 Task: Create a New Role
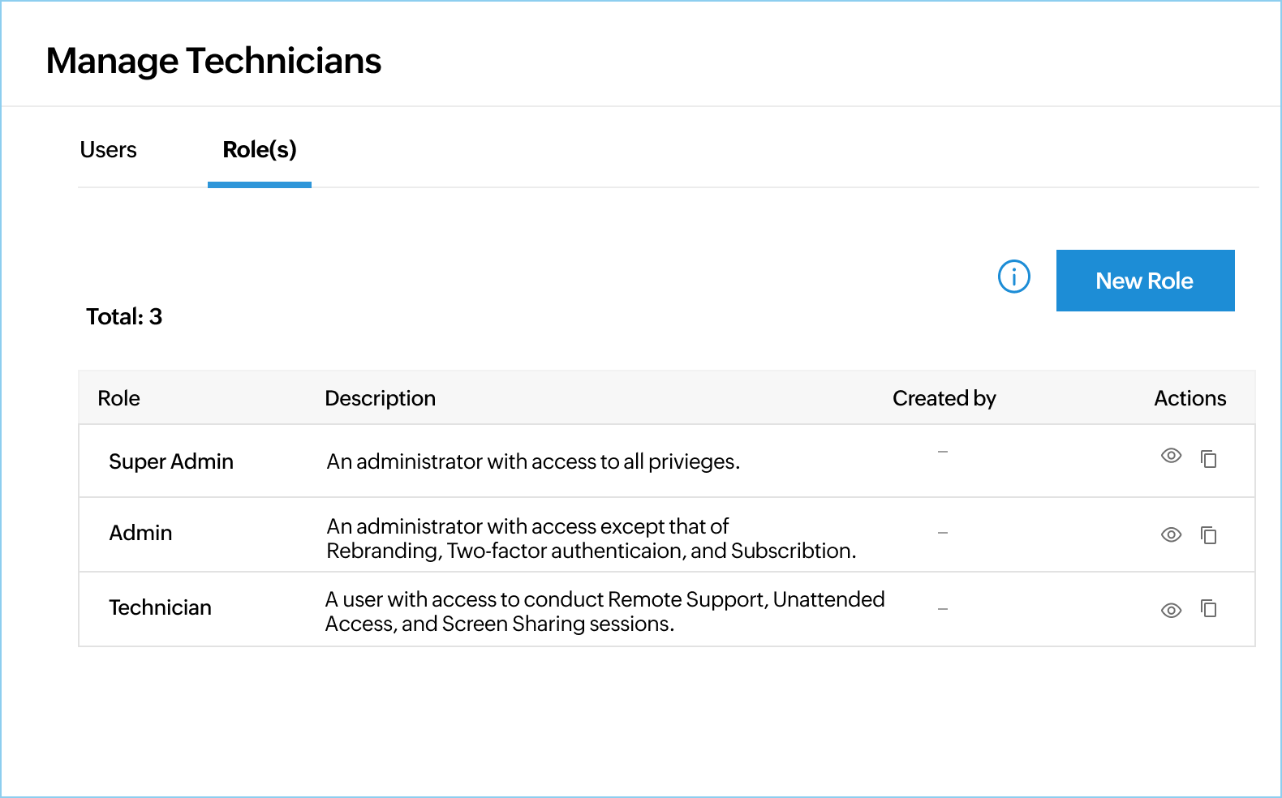point(1145,281)
